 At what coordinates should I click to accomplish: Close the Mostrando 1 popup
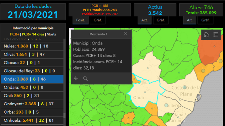pyautogui.click(x=125, y=34)
